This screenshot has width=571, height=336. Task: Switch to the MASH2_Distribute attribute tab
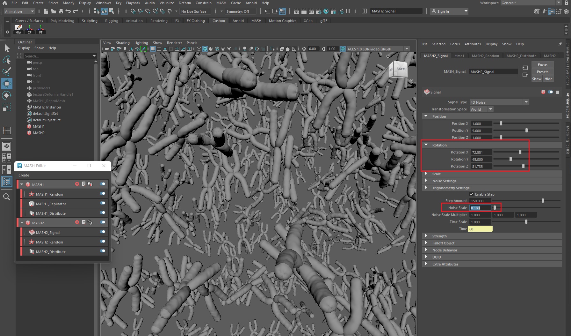pyautogui.click(x=521, y=56)
